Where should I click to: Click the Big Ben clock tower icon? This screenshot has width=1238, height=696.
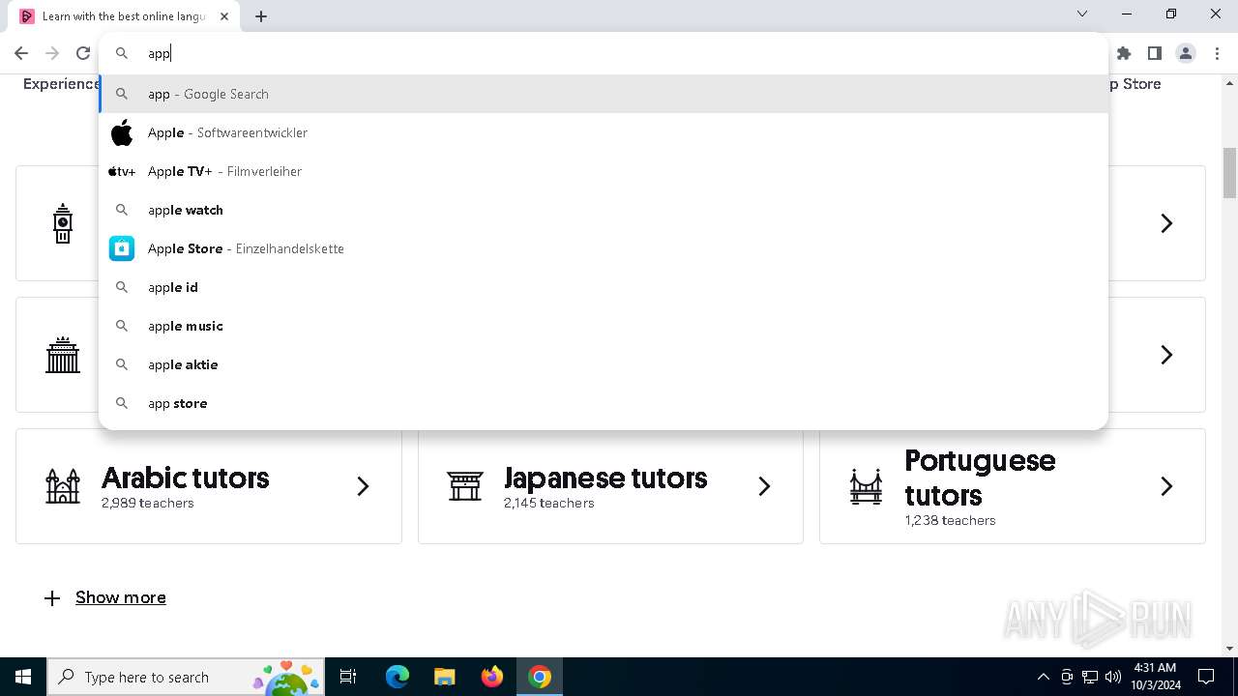[63, 223]
